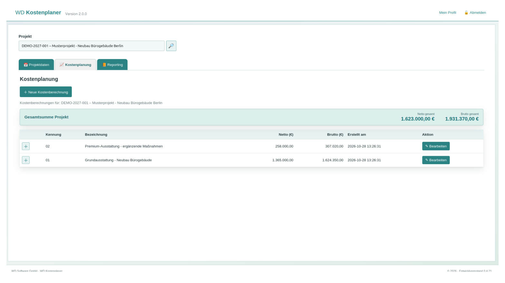Screen dimensions: 505x283
Task: Click the WD Kostenplaner logo title
Action: (38, 13)
